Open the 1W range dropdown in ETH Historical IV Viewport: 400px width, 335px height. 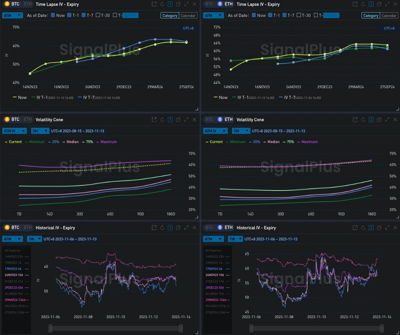[236, 239]
